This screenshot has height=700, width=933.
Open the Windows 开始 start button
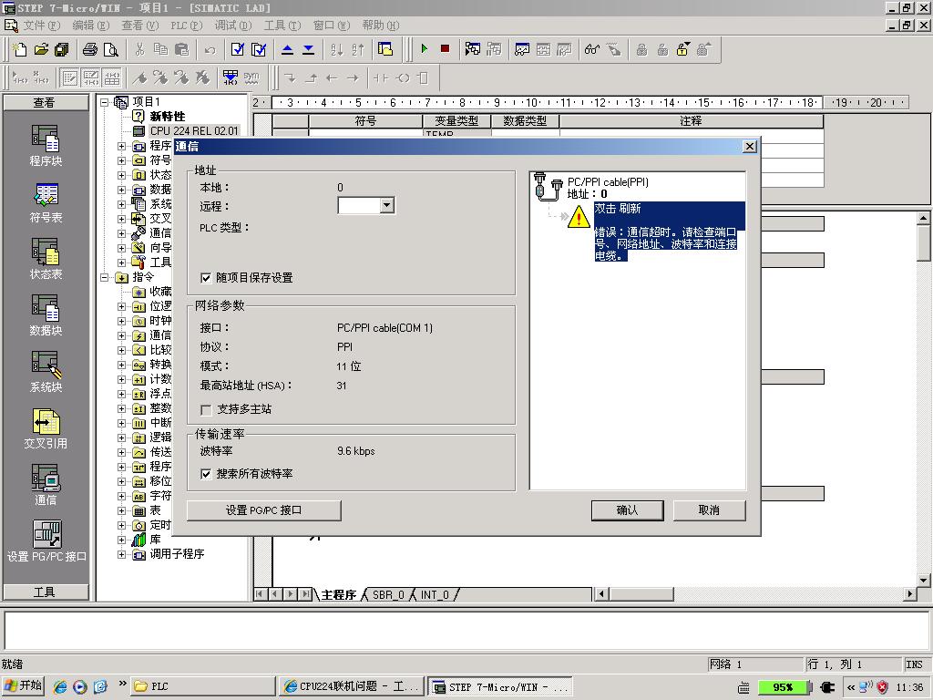point(24,686)
